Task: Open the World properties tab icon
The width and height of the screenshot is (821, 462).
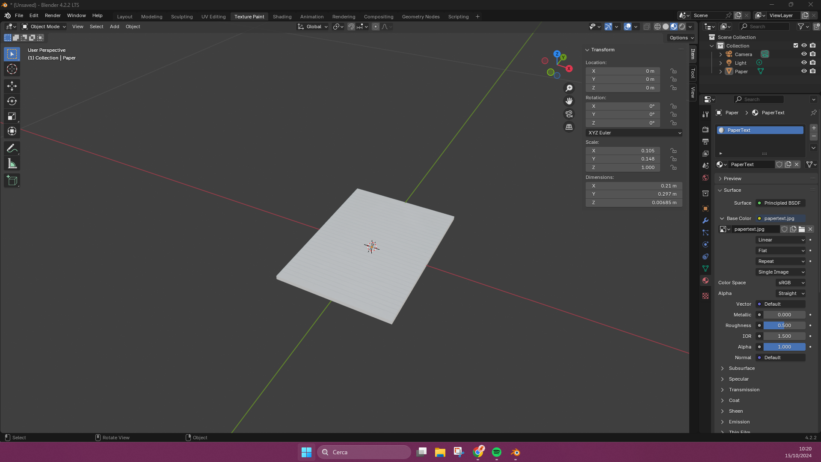Action: tap(705, 178)
